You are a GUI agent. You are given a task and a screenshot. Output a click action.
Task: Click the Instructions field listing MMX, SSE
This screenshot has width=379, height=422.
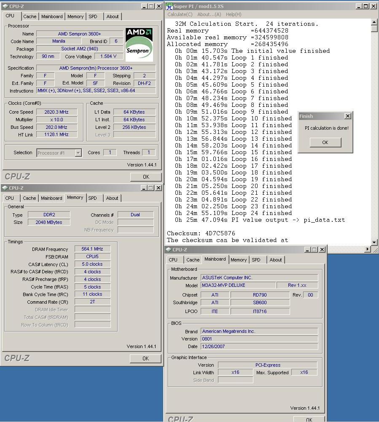tap(96, 90)
